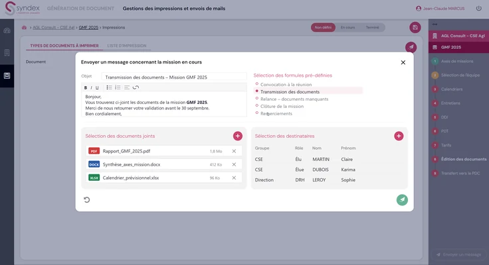The image size is (489, 265).
Task: Open the building icon in left sidebar
Action: 7,52
